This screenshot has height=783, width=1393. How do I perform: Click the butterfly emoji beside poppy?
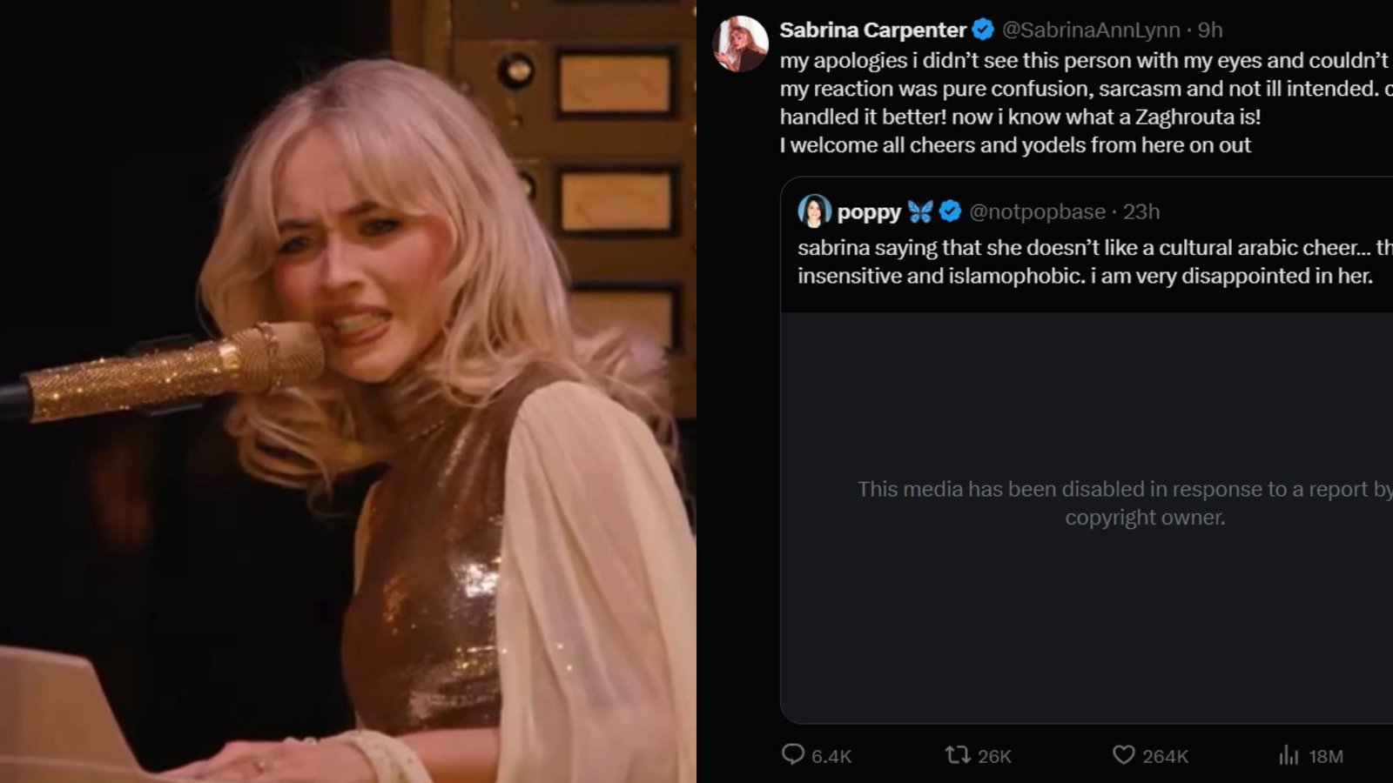920,211
